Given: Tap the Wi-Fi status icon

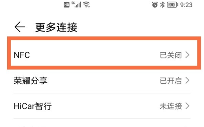Looking at the screenshot, I should 87,5.
